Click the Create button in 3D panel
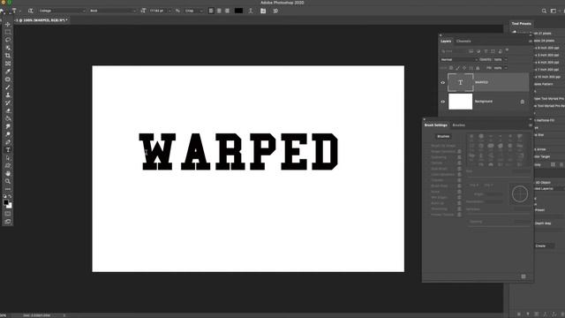 [x=540, y=246]
